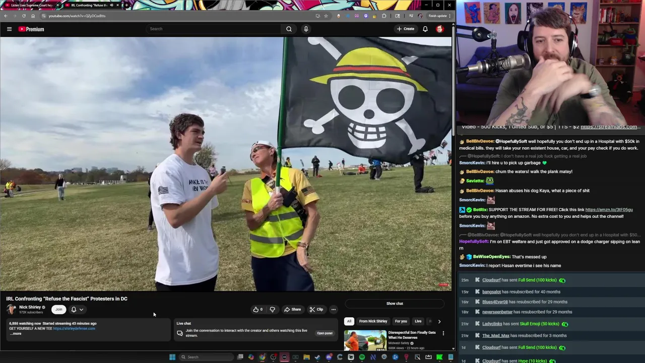Bookmark this page with star icon
Screen dimensions: 645x363
pos(326,16)
